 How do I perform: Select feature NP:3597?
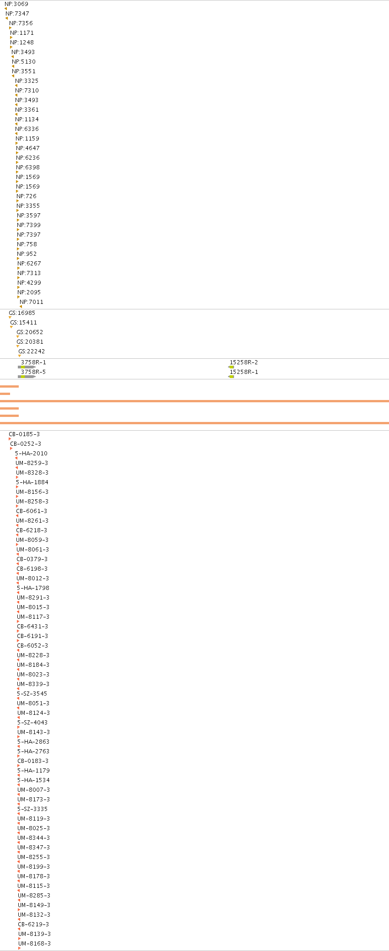29,216
